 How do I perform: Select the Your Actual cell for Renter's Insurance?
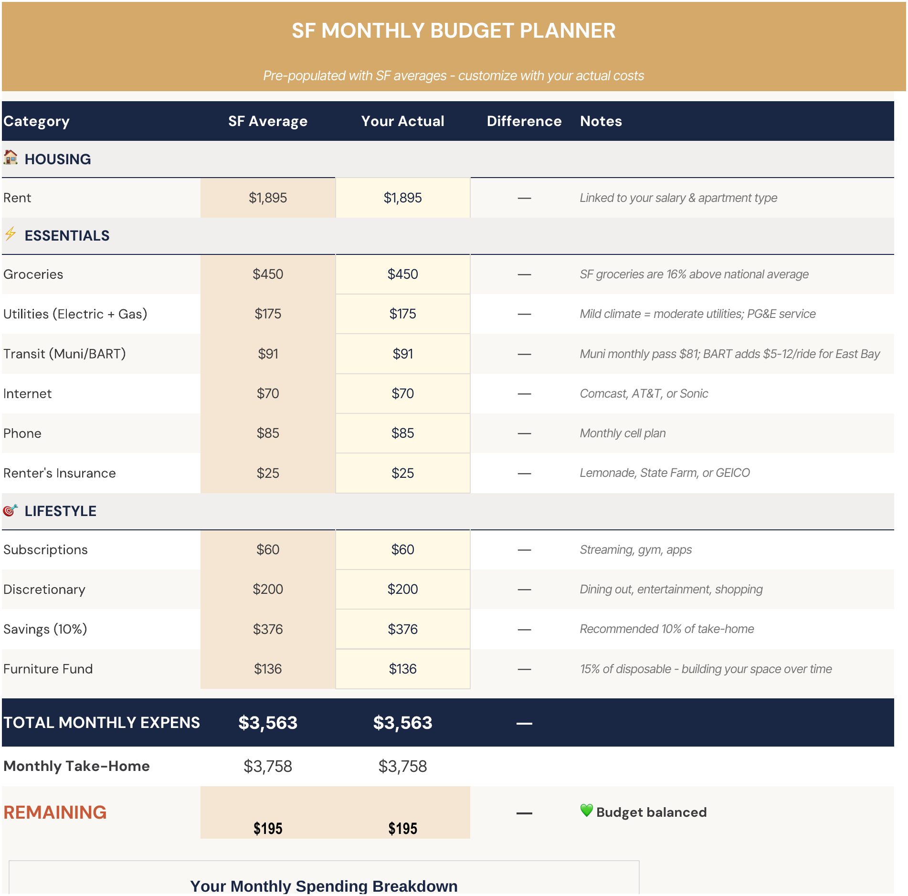click(403, 473)
